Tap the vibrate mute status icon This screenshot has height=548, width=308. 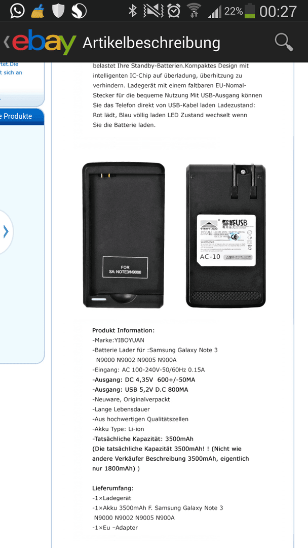tap(153, 11)
